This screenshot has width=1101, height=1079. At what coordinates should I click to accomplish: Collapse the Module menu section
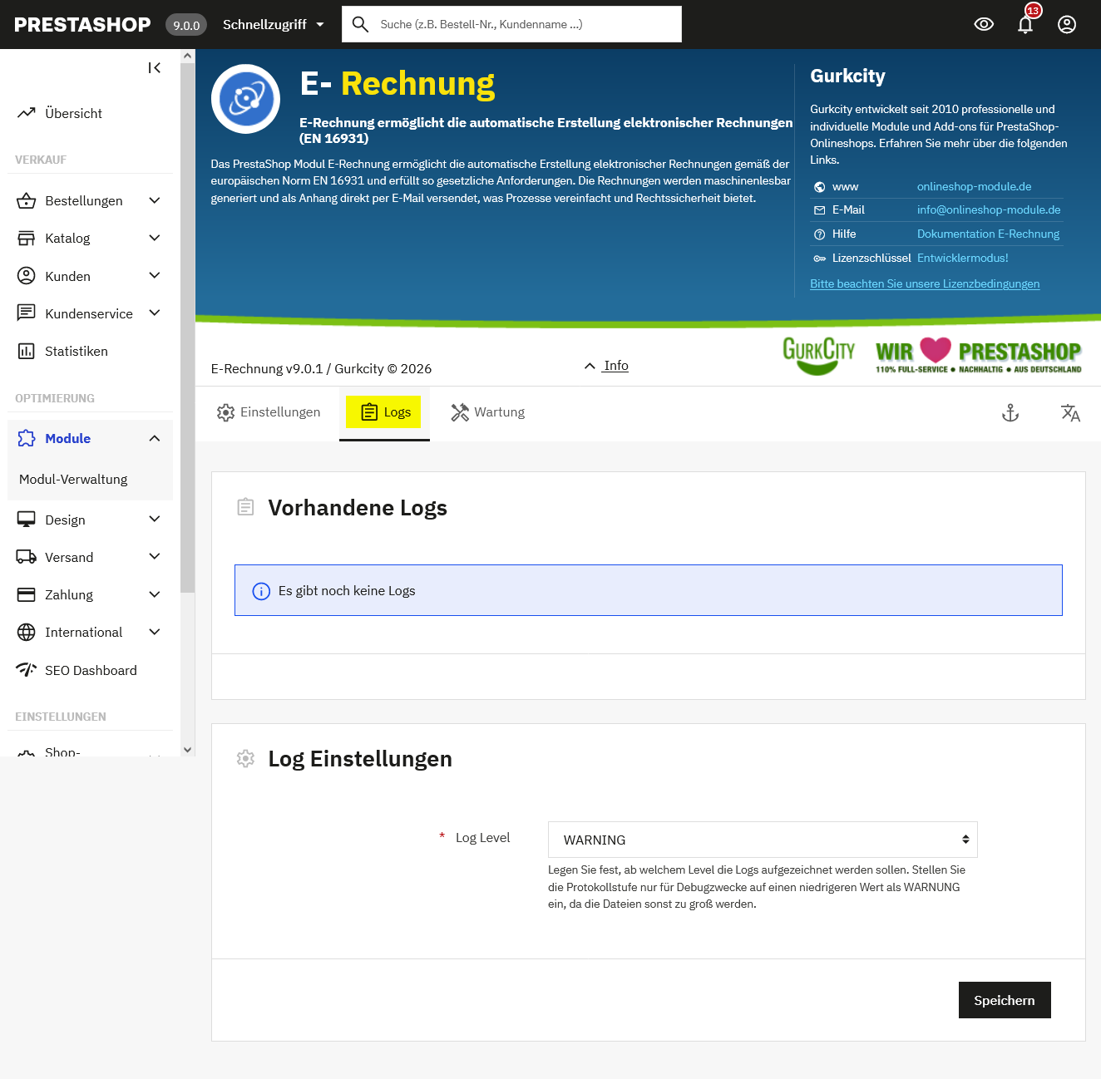(154, 438)
